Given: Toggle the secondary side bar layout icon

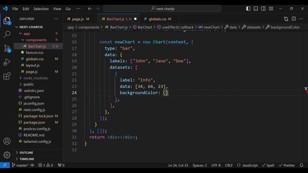Looking at the screenshot, I should point(263,9).
